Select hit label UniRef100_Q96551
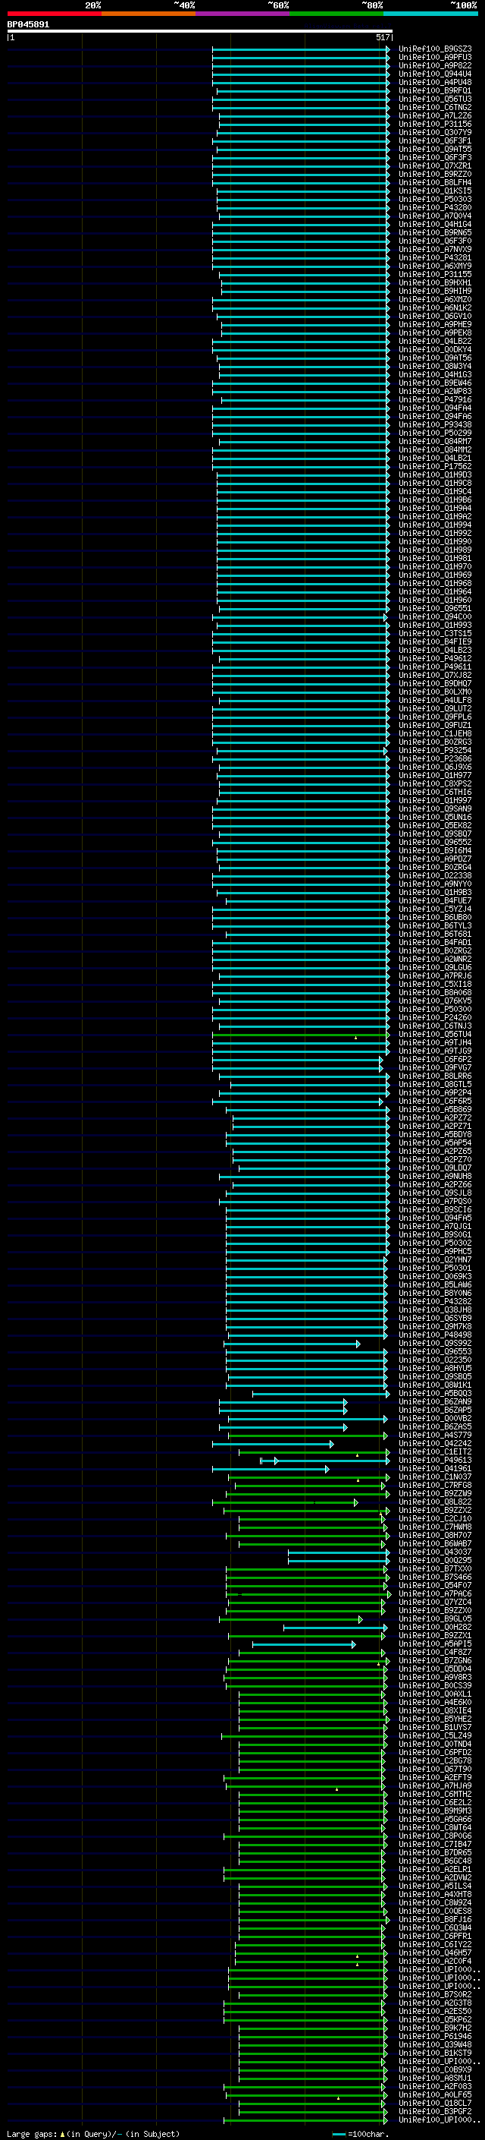This screenshot has width=485, height=2140. tap(435, 608)
